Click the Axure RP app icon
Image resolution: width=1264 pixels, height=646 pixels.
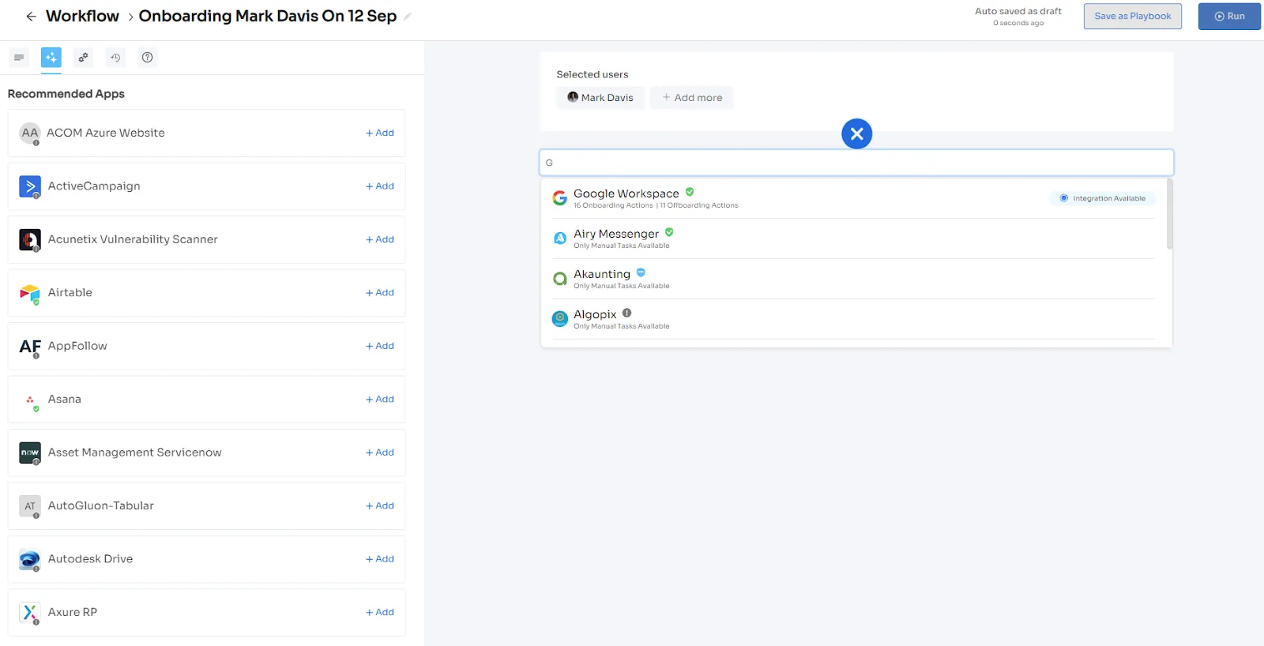(30, 612)
